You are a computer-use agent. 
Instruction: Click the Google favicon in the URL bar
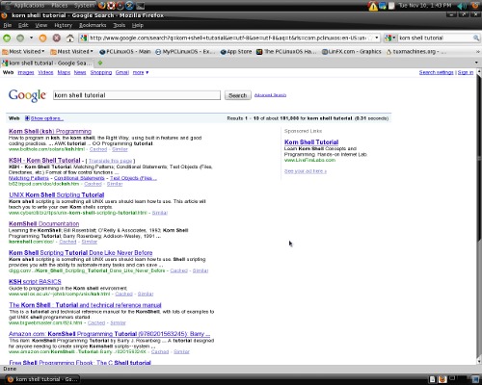[x=84, y=38]
